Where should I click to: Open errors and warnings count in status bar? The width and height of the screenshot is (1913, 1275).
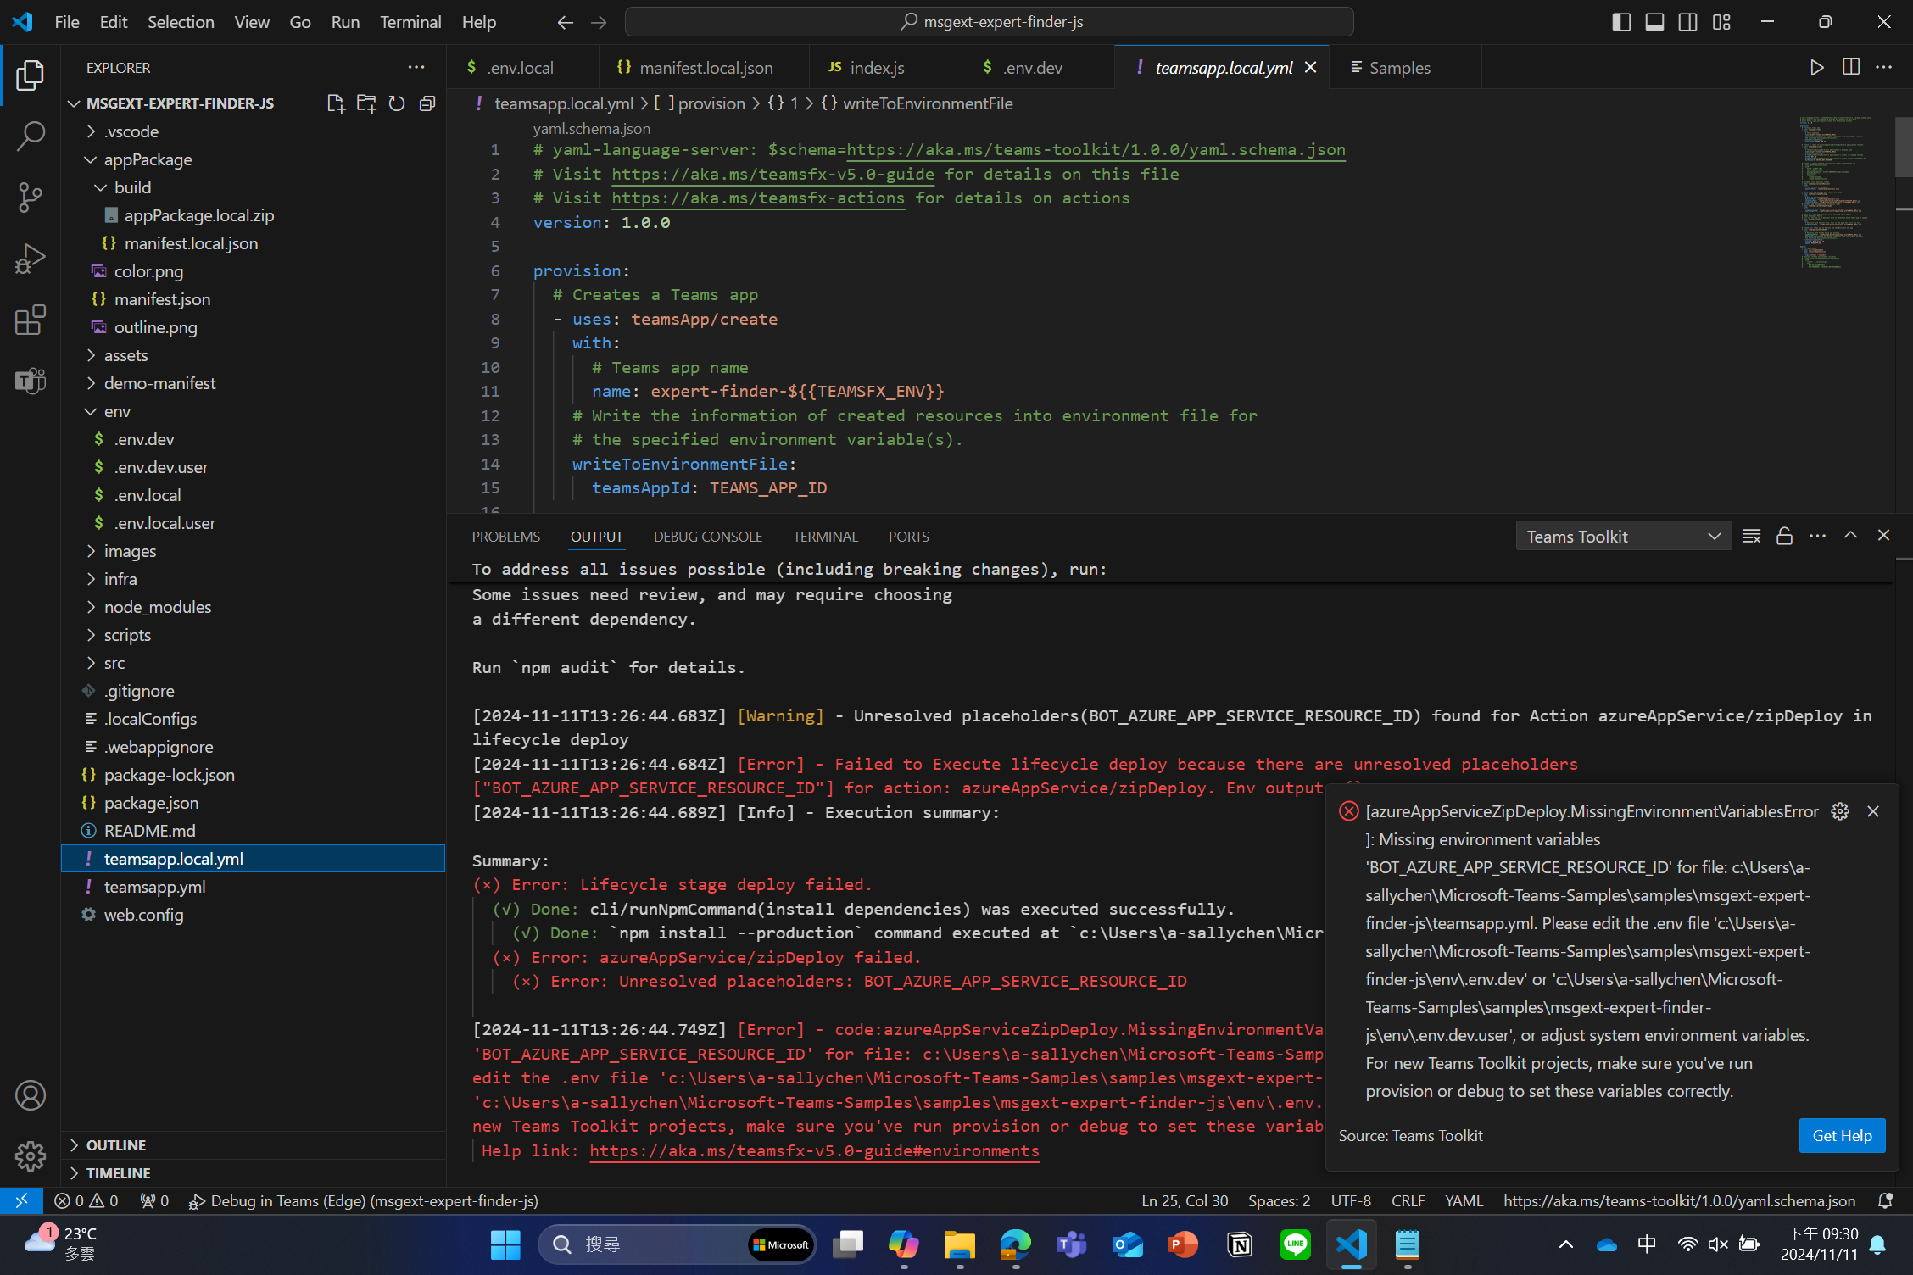[x=86, y=1200]
